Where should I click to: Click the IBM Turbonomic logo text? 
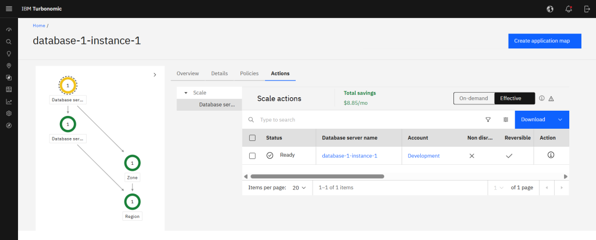pyautogui.click(x=42, y=9)
